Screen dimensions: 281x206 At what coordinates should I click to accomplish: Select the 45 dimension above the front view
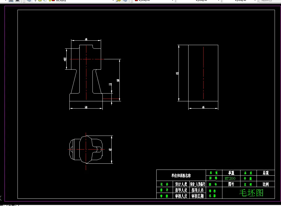[86, 39]
